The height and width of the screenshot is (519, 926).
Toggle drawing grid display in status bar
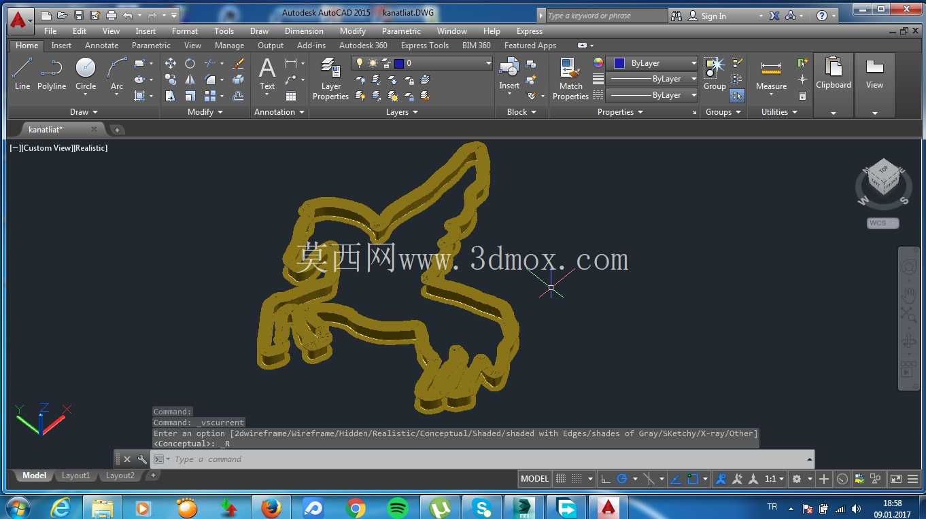pos(561,479)
